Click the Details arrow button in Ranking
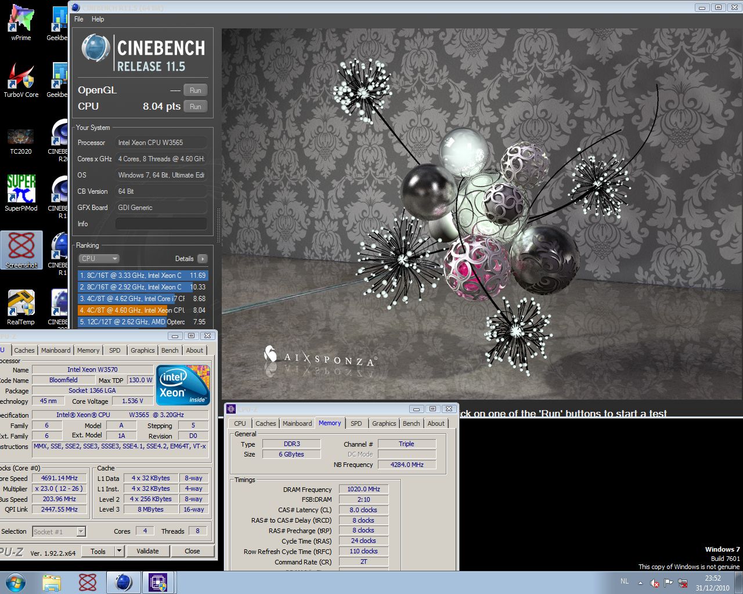The height and width of the screenshot is (594, 743). tap(202, 259)
